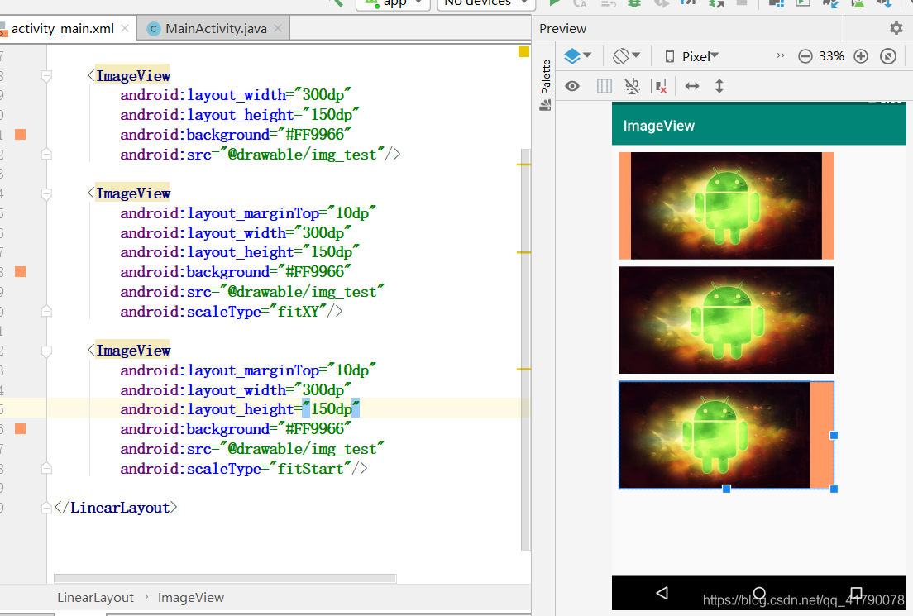
Task: Collapse the first ImageView tag fold marker
Action: (x=46, y=76)
